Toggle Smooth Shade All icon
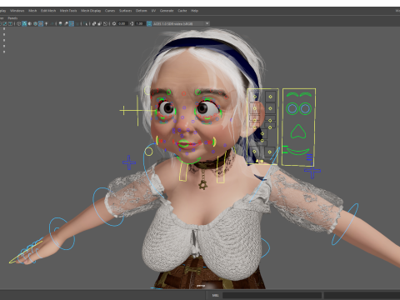This screenshot has height=300, width=400. (24, 23)
